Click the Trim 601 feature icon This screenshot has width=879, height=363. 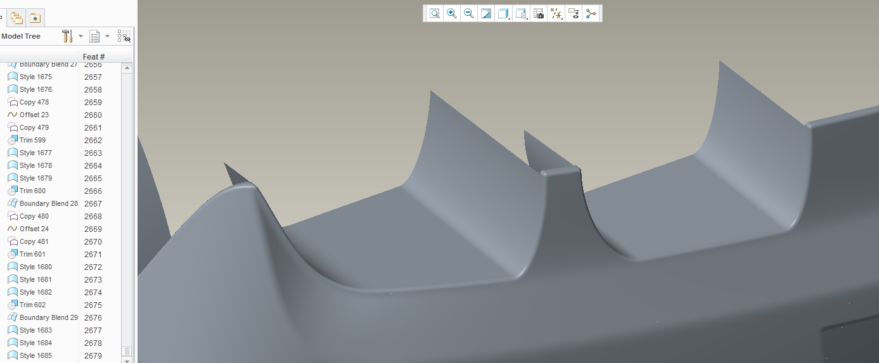click(x=12, y=254)
